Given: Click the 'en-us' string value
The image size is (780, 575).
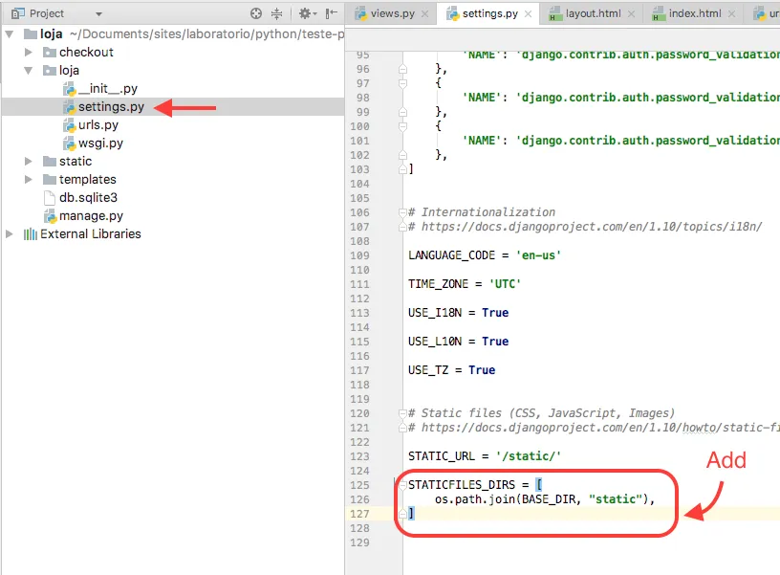Looking at the screenshot, I should point(538,255).
